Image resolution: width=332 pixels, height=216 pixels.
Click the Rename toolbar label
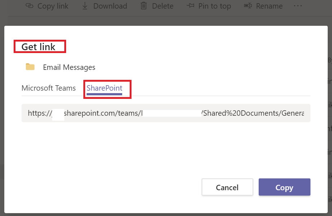point(269,6)
